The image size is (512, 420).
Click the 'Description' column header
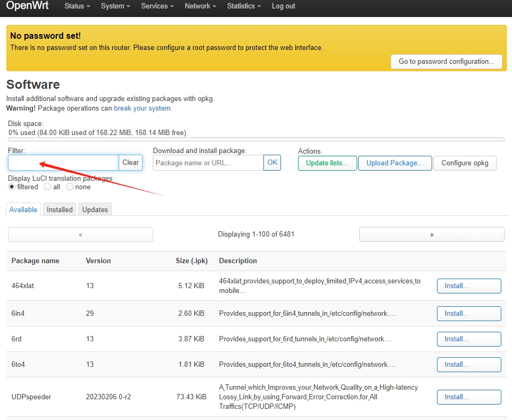(238, 261)
